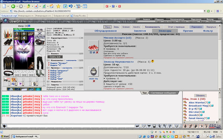Collapse the Кнопки section
The height and width of the screenshot is (139, 223).
point(48,54)
